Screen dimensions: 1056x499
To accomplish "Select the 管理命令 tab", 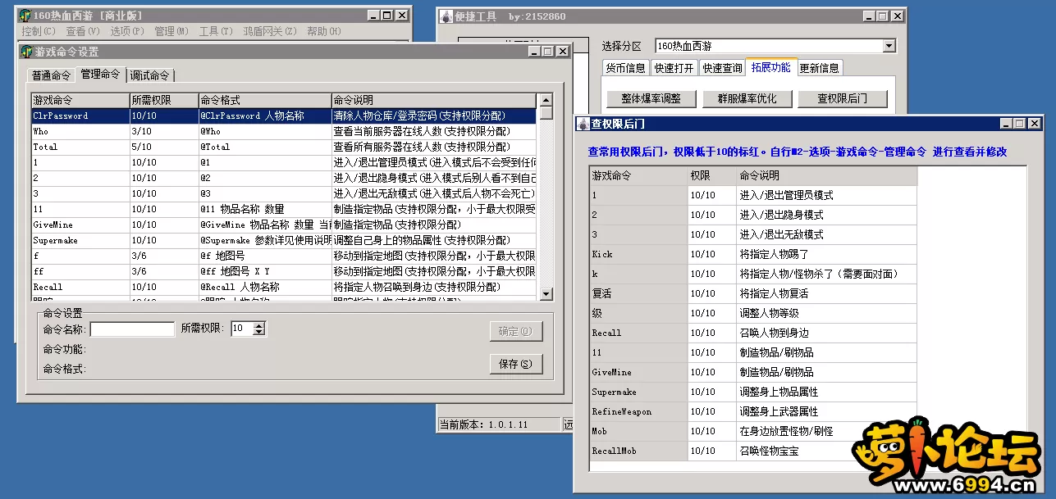I will pyautogui.click(x=100, y=74).
